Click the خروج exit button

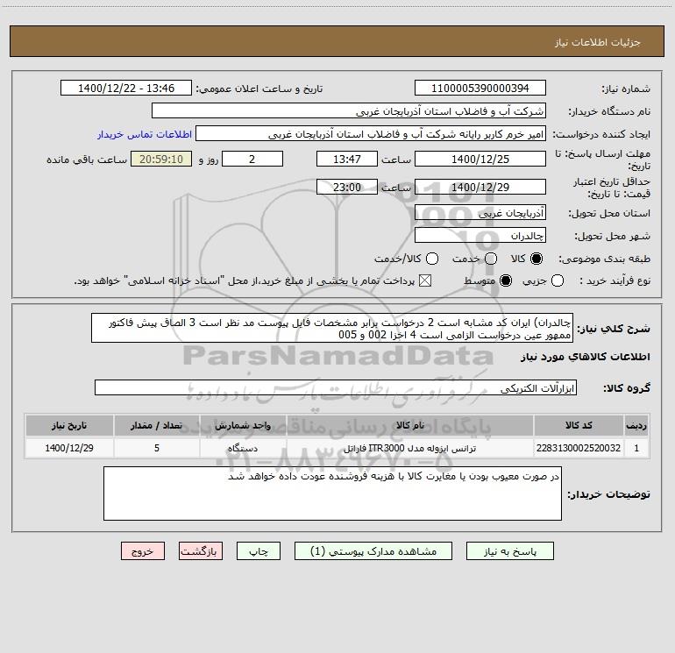pos(143,551)
